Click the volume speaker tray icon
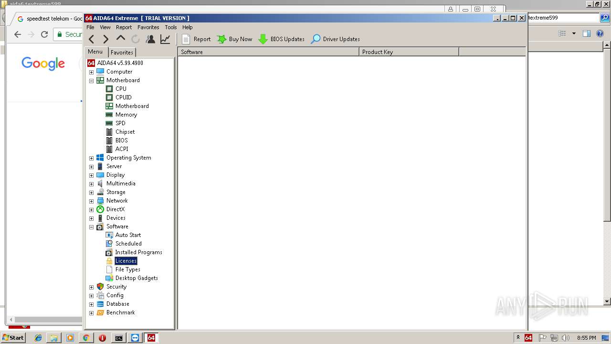 [x=566, y=338]
